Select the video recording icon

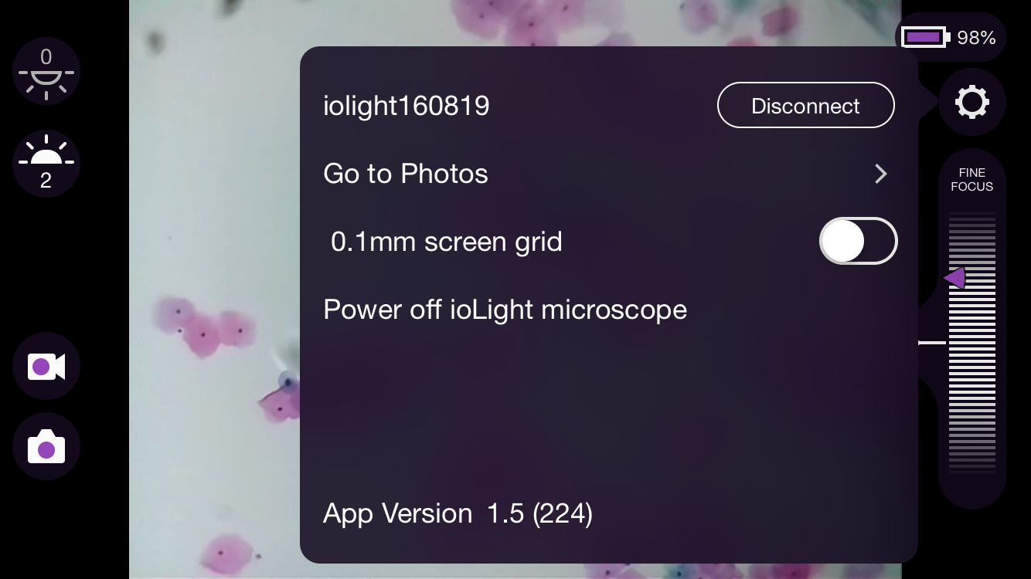click(46, 366)
